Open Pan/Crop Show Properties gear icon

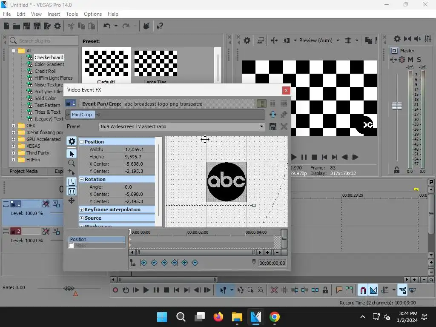pos(72,141)
